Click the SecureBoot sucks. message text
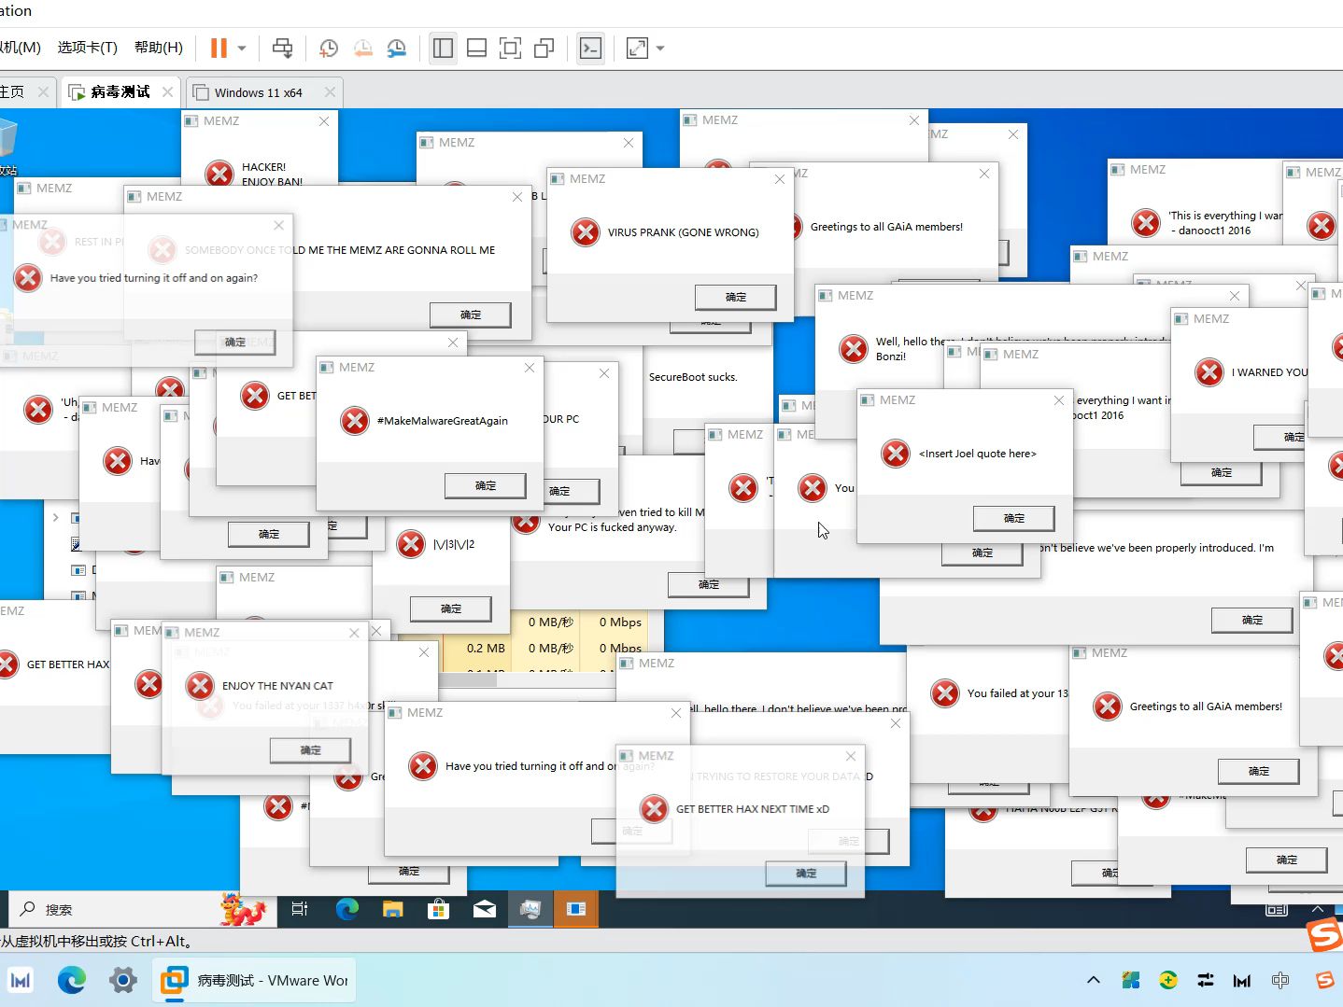The image size is (1343, 1007). click(693, 377)
